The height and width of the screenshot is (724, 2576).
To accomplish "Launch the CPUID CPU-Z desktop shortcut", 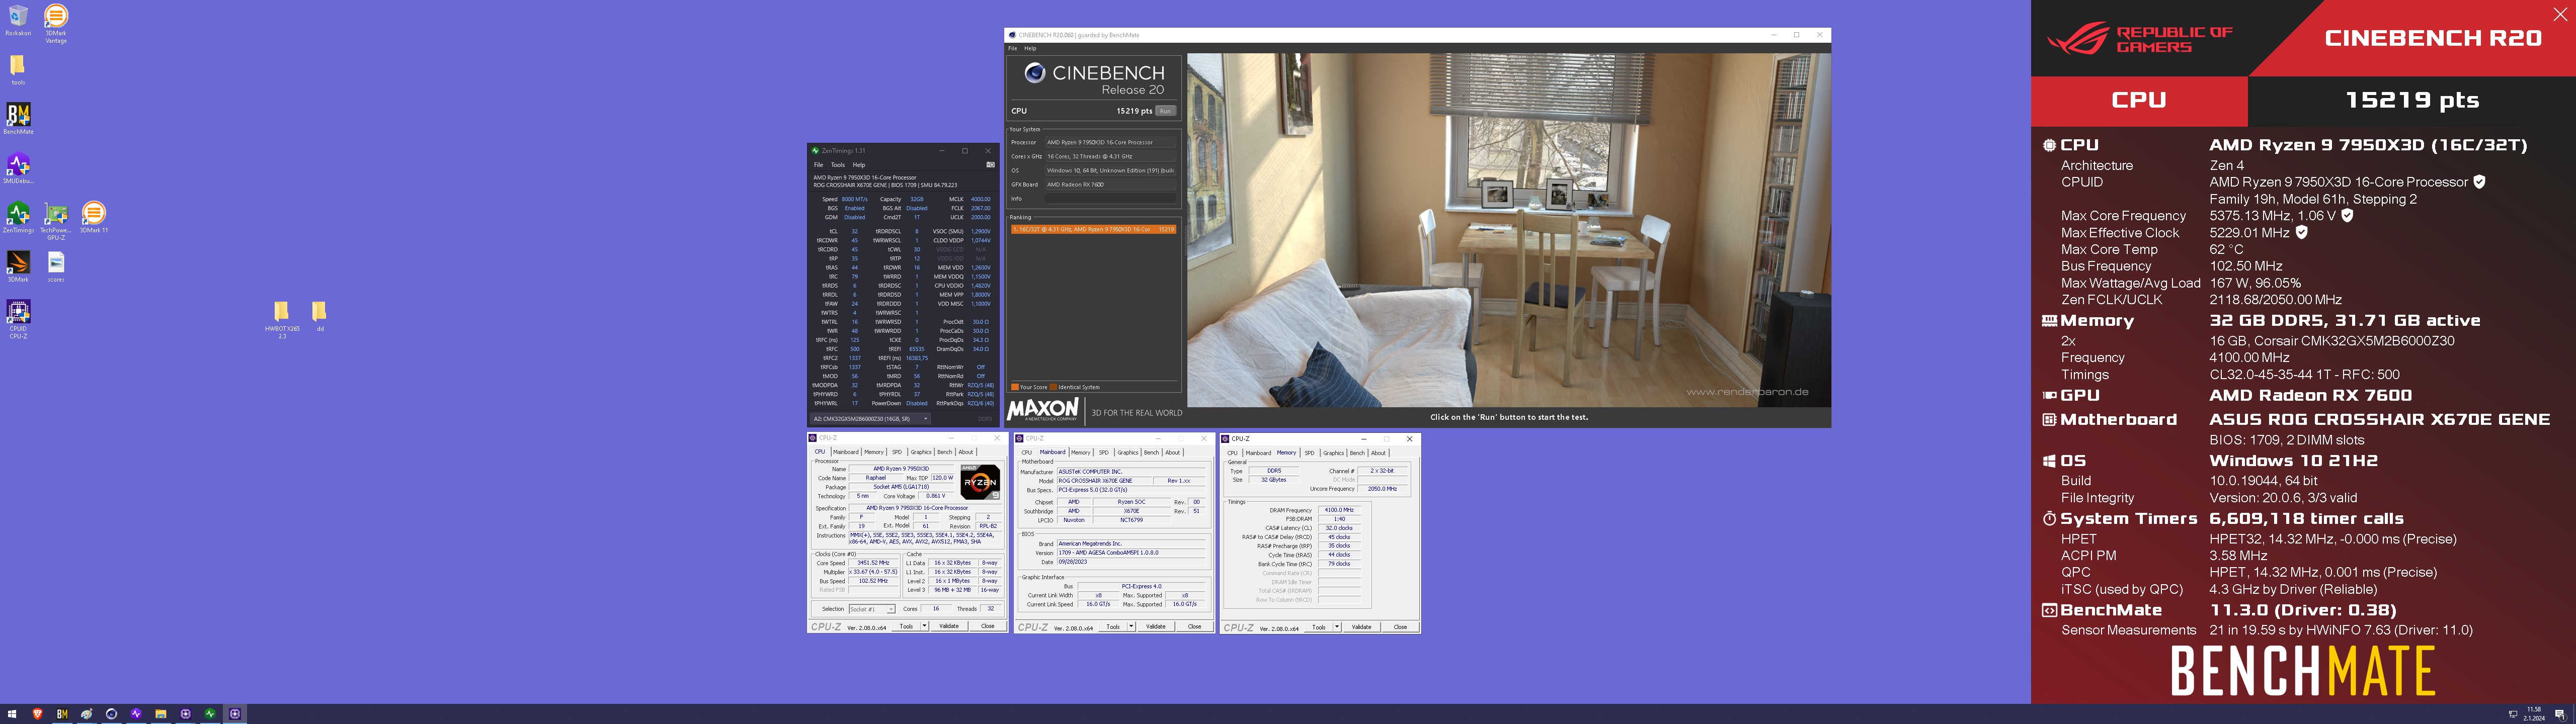I will pos(18,319).
